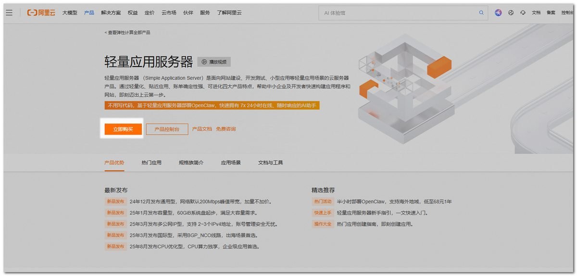Open the 了解阿里云 menu
The height and width of the screenshot is (276, 577).
(x=229, y=13)
